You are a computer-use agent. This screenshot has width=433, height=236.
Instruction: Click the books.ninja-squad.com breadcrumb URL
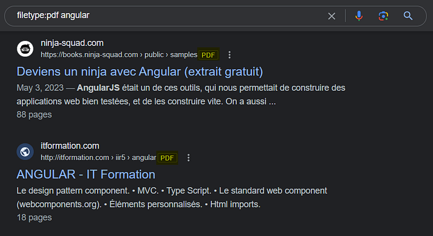pos(119,55)
